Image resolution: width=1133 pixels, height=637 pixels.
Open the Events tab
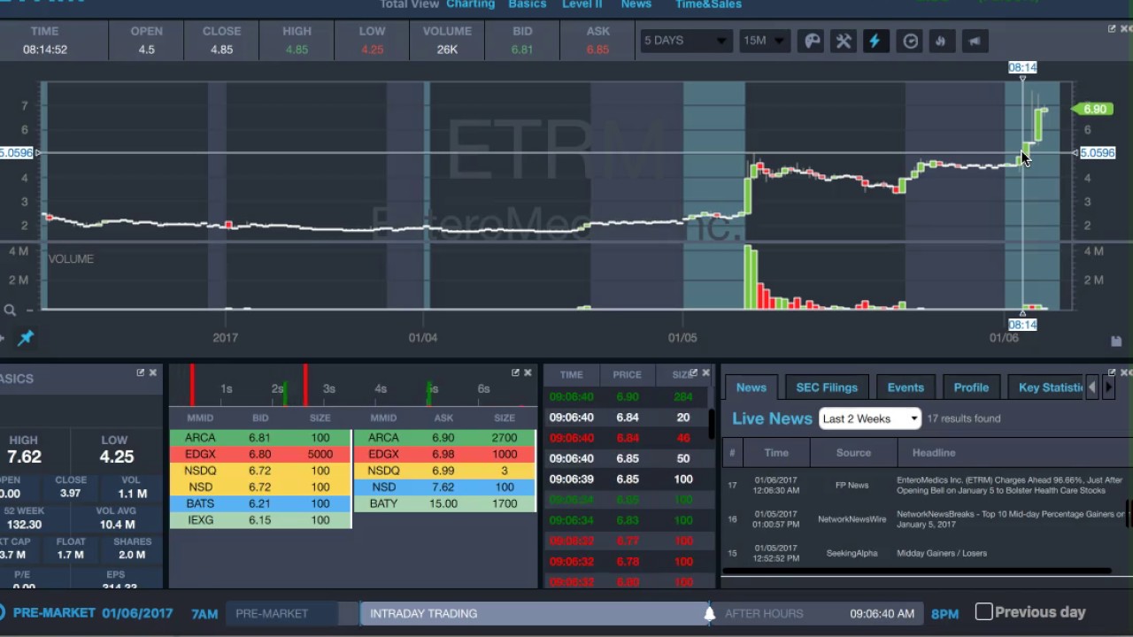(906, 388)
